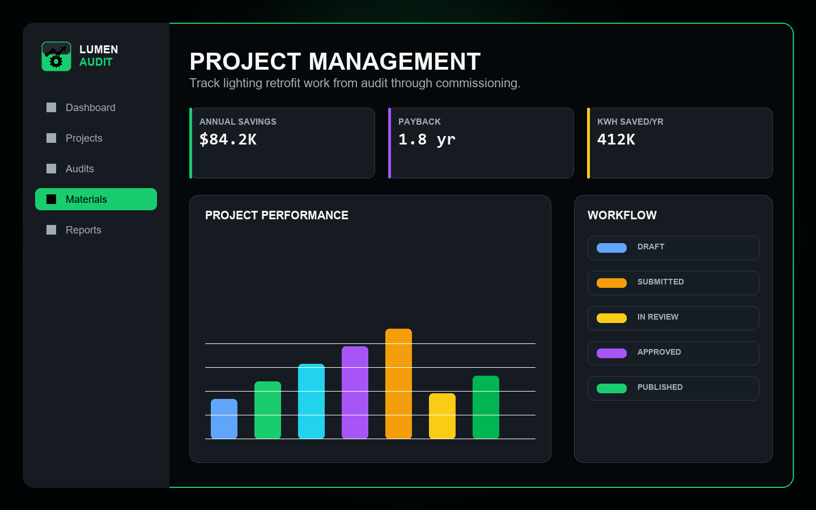Viewport: 816px width, 510px height.
Task: Click the blue DRAFT color pill
Action: tap(611, 248)
